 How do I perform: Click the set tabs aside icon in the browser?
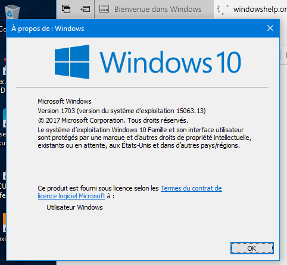(x=85, y=9)
